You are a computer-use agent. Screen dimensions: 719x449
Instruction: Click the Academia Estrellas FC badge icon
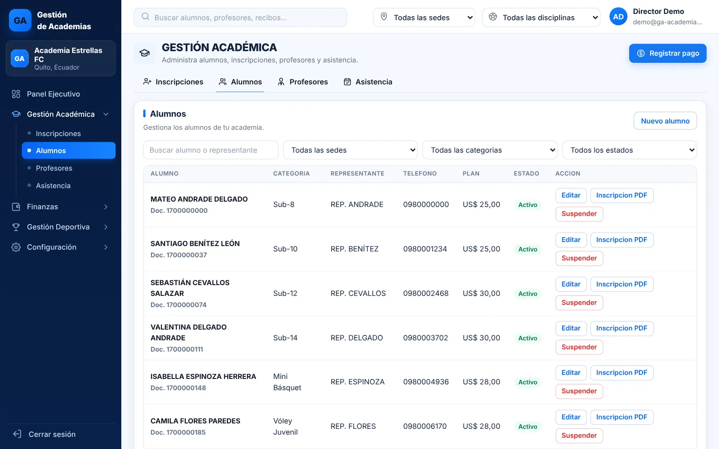point(20,58)
